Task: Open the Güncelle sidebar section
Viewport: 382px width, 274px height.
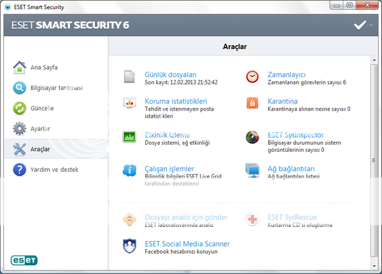Action: (42, 108)
